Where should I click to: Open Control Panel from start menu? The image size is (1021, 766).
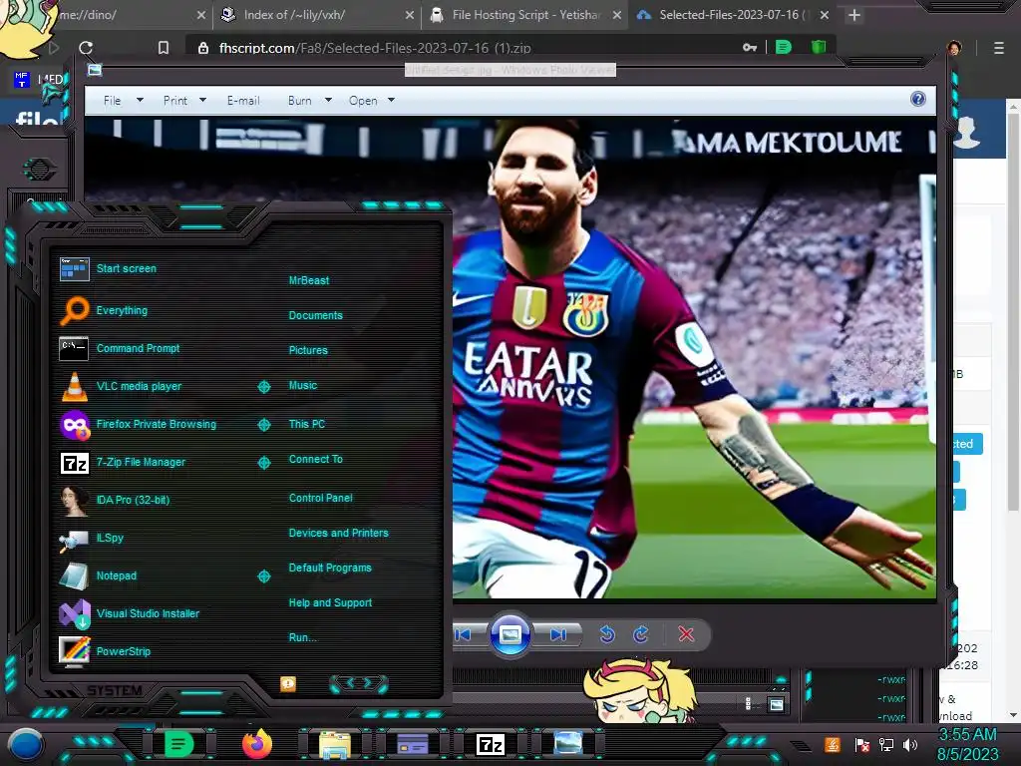click(320, 498)
